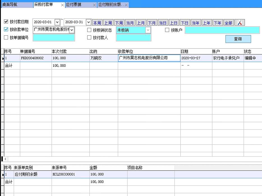262x196 pixels.
Task: Close the 采购付款单 tab
Action: (62, 5)
